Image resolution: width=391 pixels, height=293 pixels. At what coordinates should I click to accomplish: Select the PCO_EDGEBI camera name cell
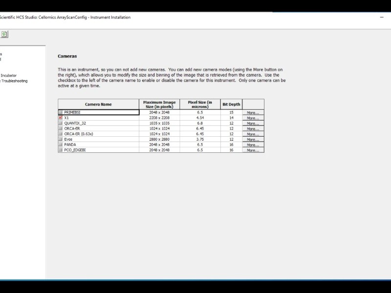point(99,150)
